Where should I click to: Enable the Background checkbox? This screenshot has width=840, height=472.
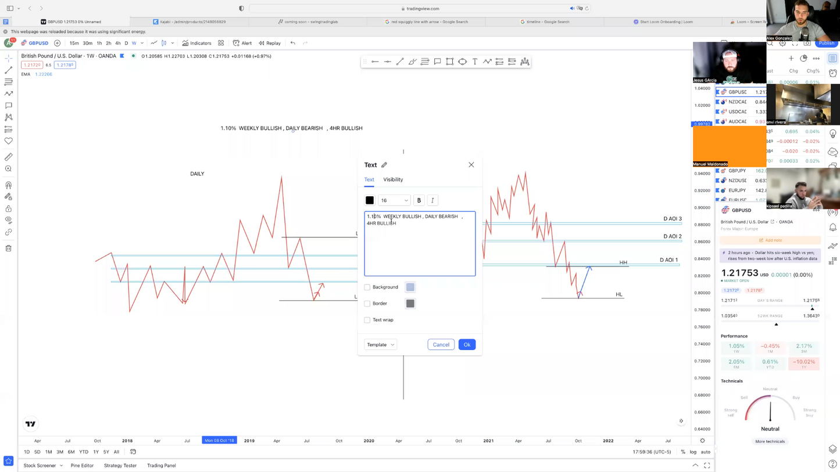(x=367, y=287)
